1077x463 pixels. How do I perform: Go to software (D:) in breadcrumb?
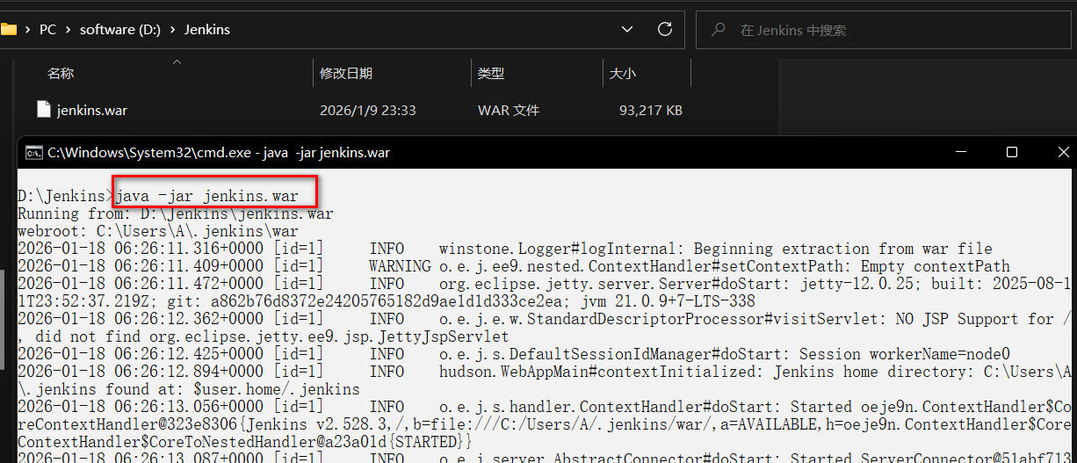(119, 30)
